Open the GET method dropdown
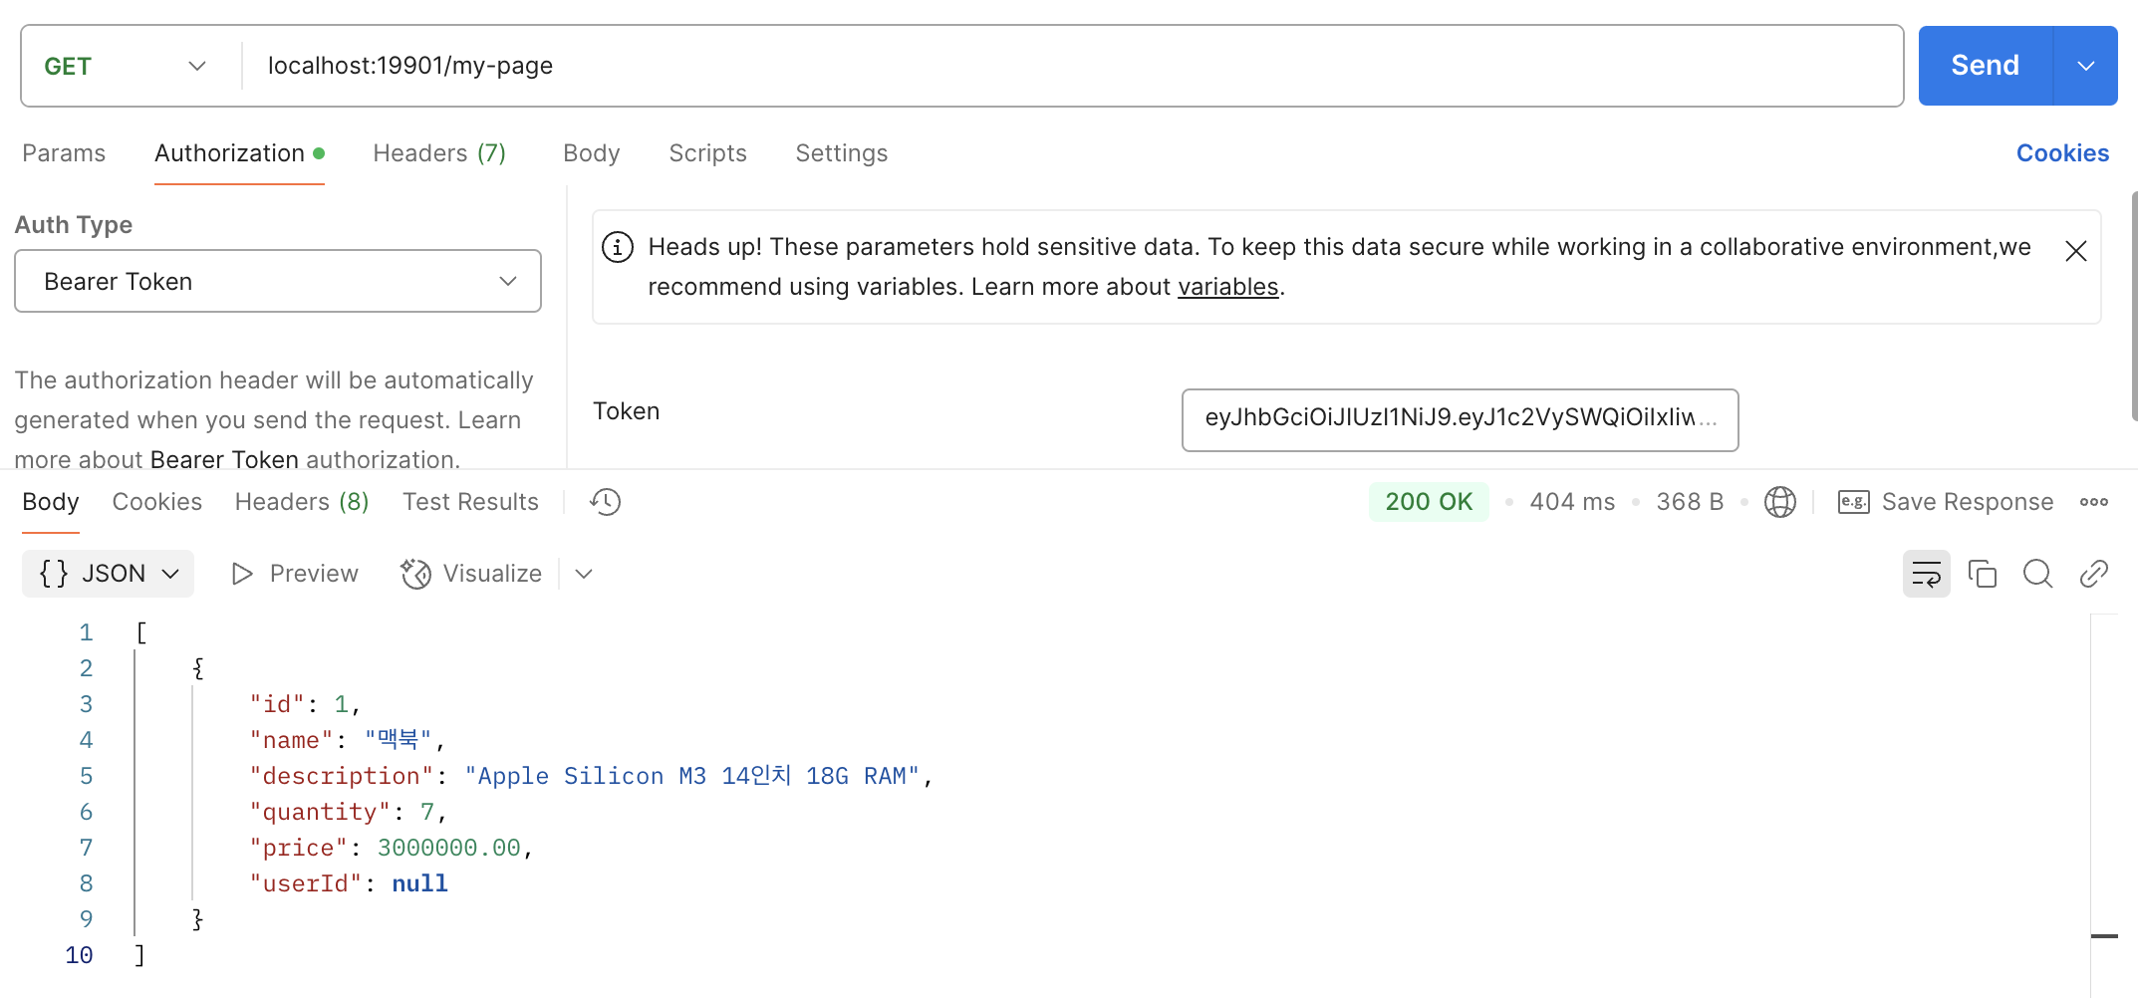 tap(125, 66)
